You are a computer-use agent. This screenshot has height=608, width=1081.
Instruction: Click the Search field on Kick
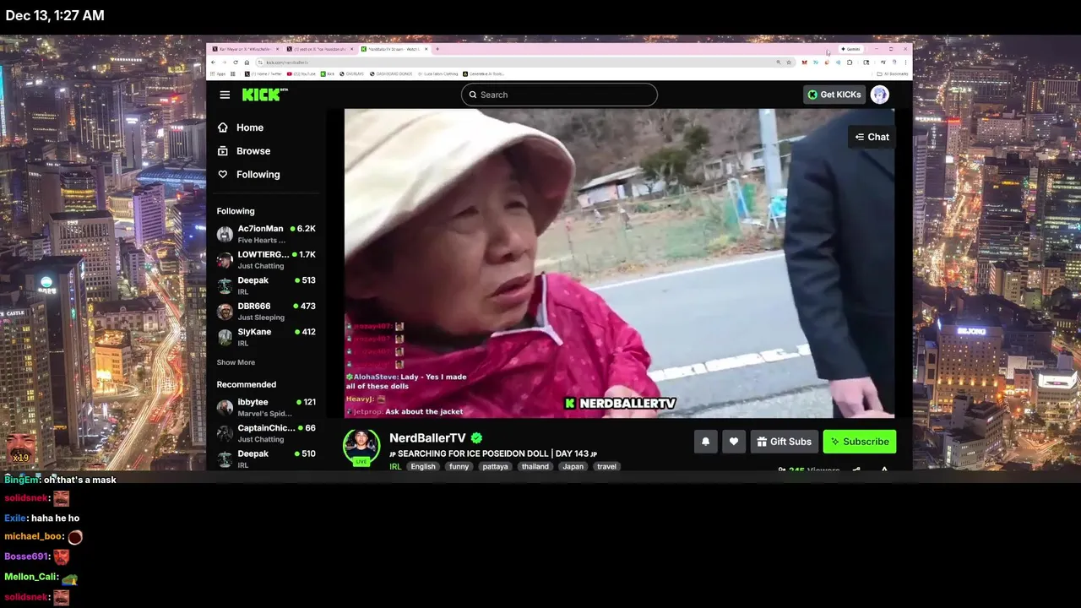point(559,95)
